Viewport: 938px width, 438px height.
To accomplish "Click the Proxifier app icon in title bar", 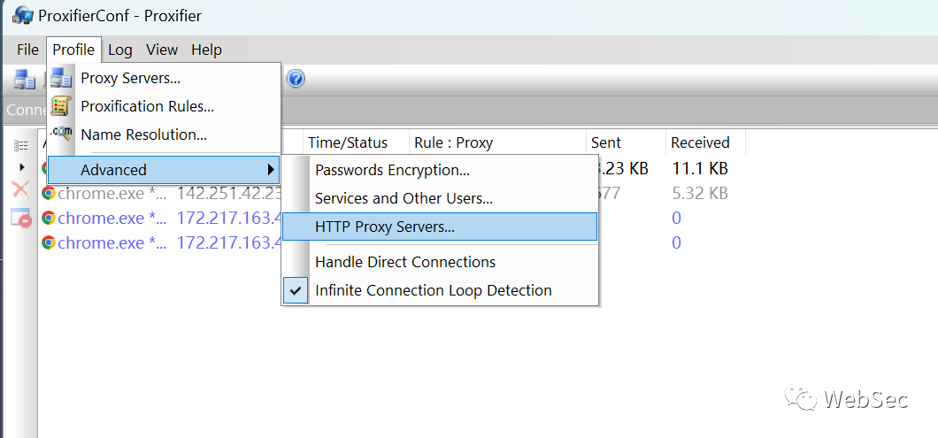I will [23, 16].
